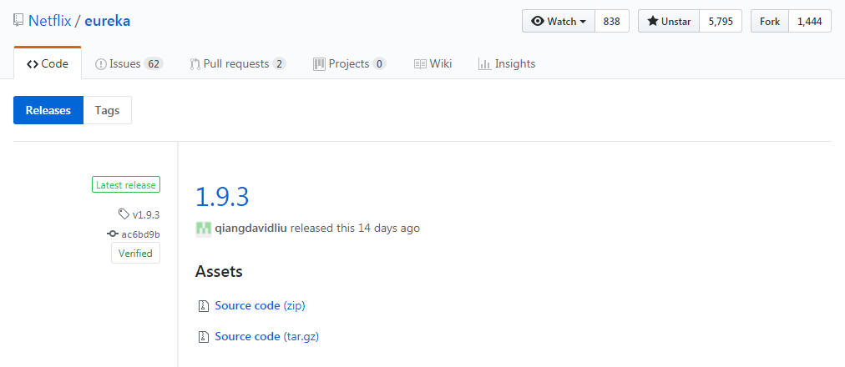845x367 pixels.
Task: Fork the eureka repository
Action: (769, 22)
